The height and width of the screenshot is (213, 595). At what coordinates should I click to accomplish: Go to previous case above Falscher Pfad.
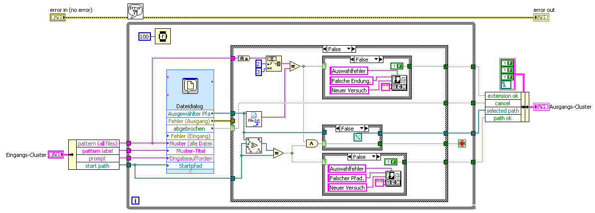pos(350,156)
